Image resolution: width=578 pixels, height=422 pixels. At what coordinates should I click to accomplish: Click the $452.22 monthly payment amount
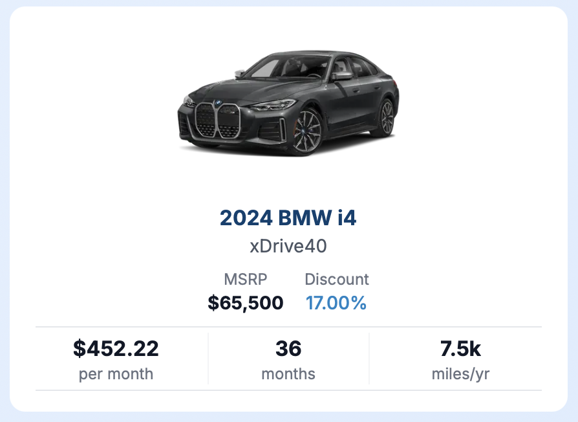click(x=116, y=349)
